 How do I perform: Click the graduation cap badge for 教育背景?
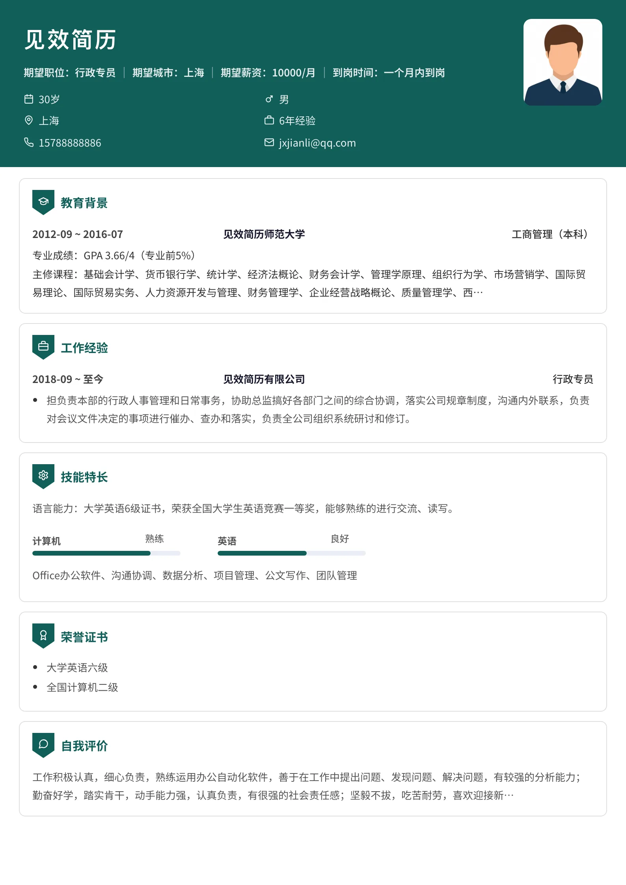point(43,203)
